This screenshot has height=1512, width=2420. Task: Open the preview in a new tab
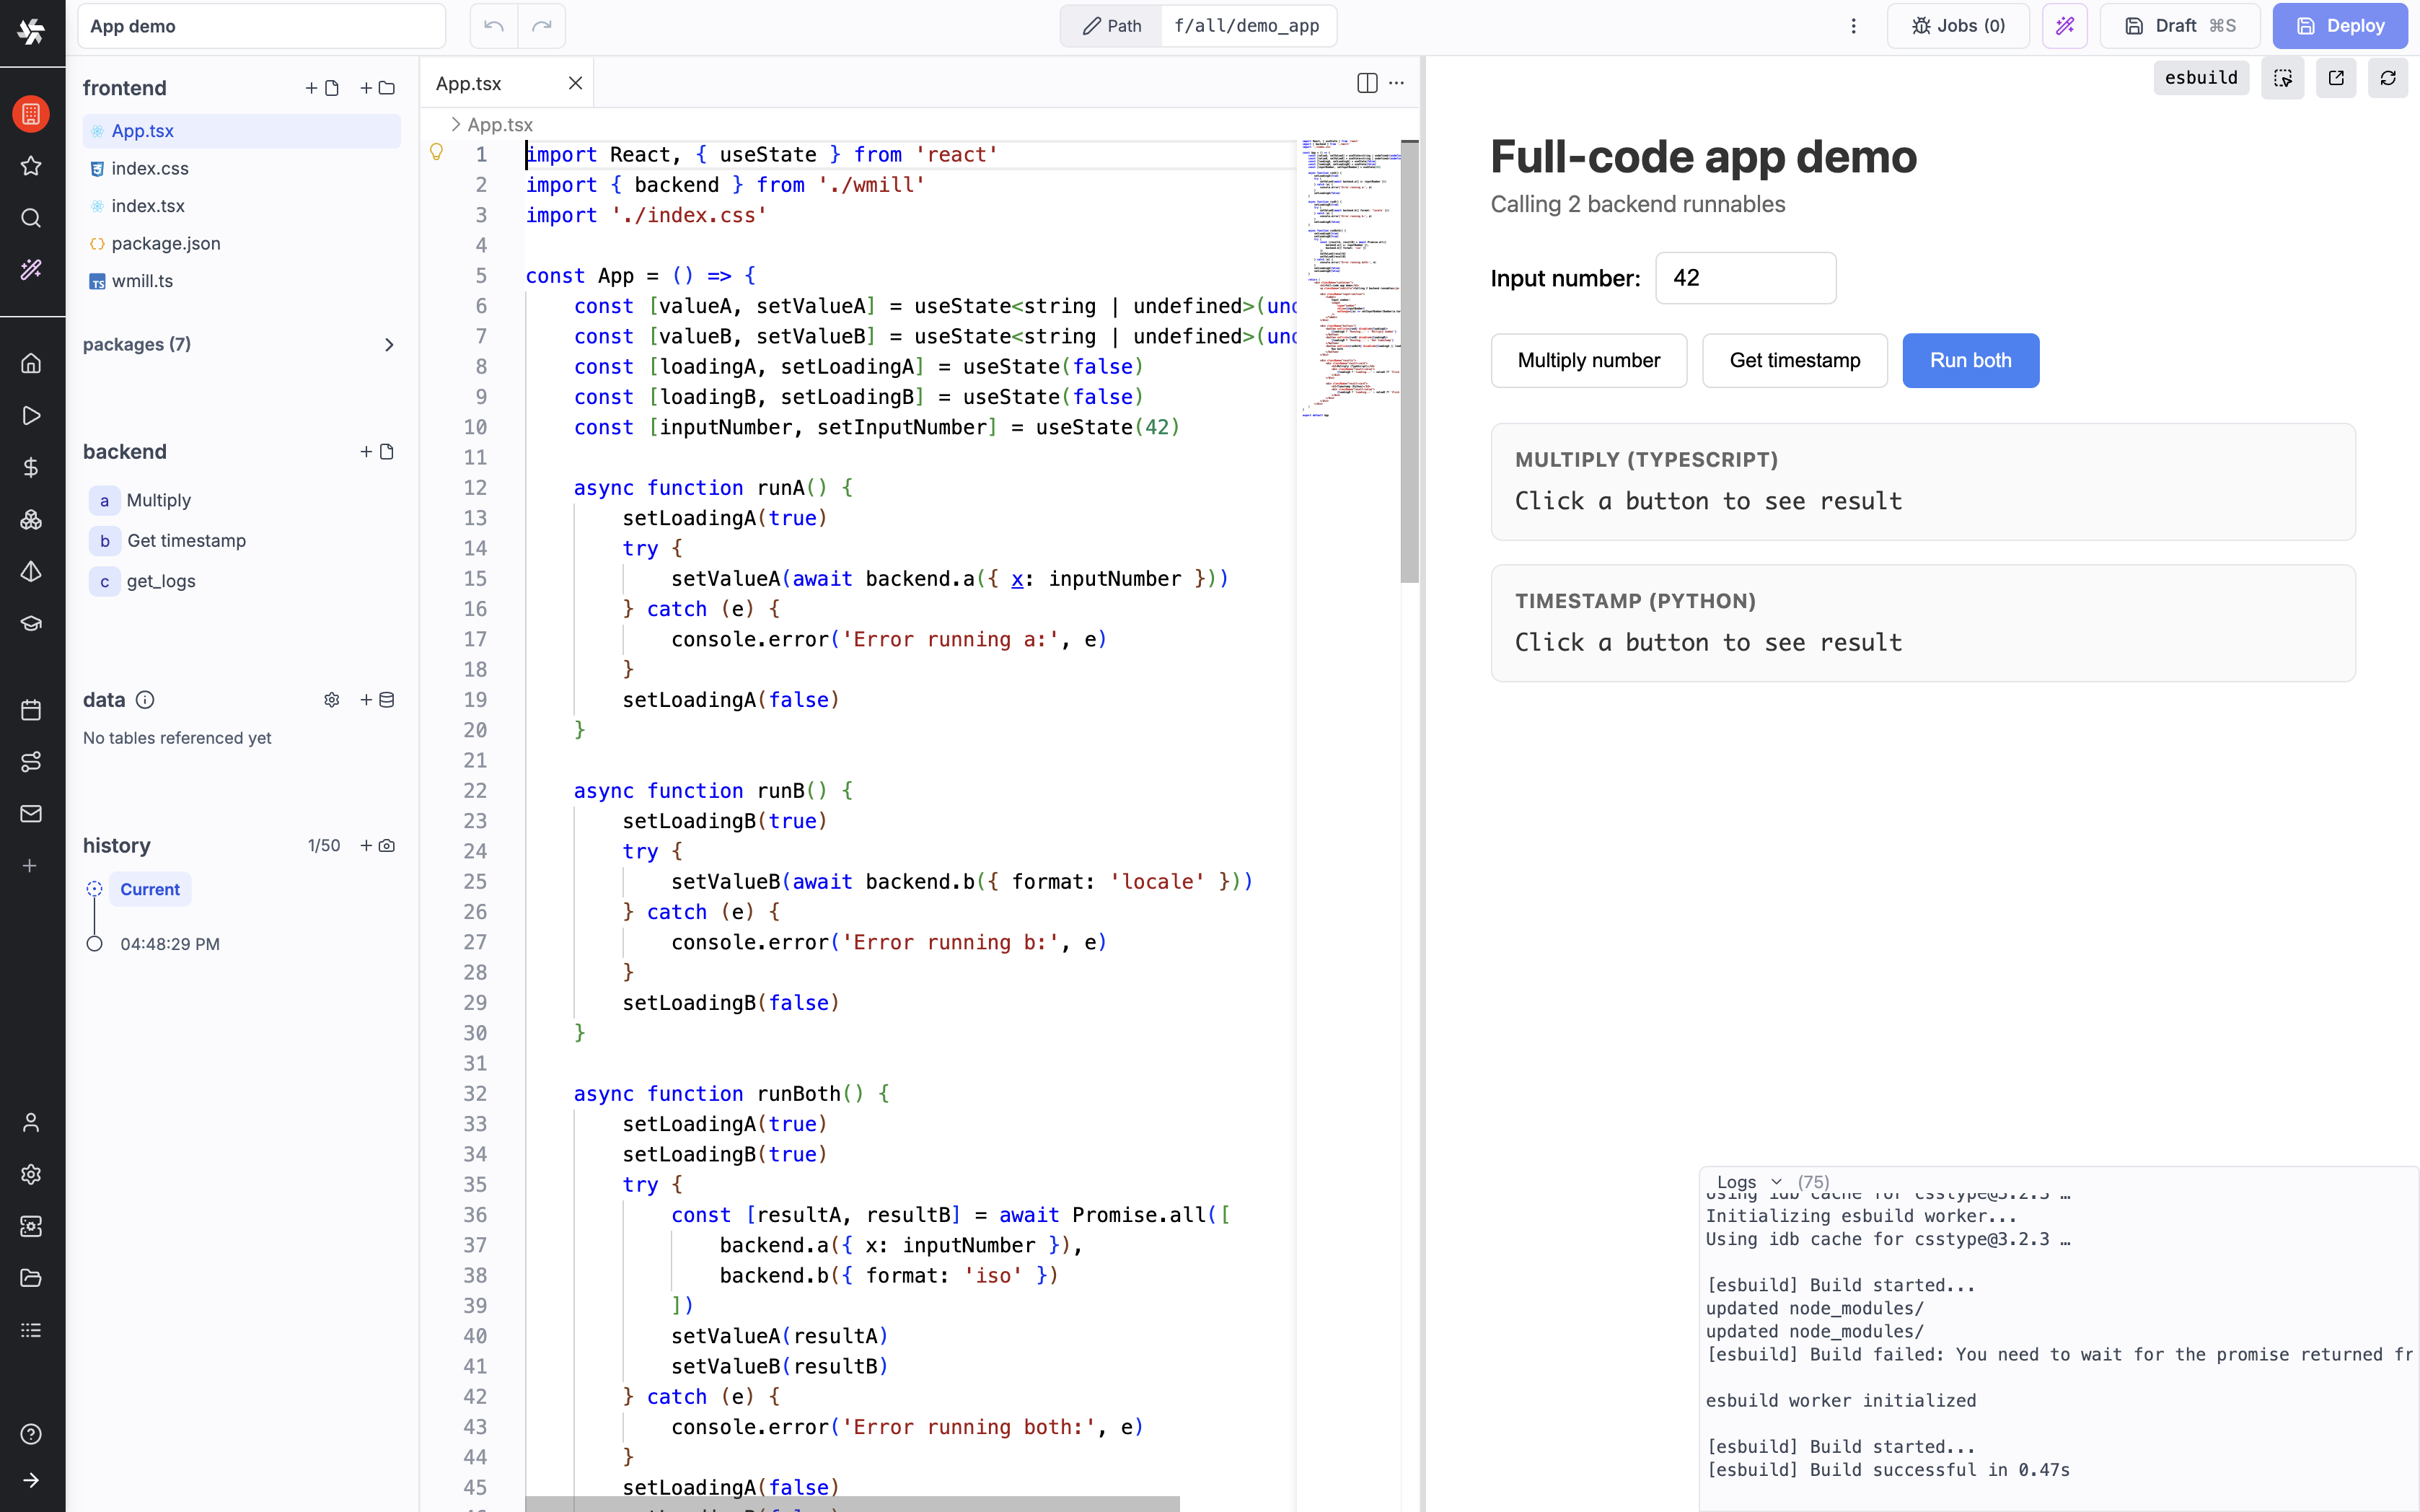[x=2336, y=77]
